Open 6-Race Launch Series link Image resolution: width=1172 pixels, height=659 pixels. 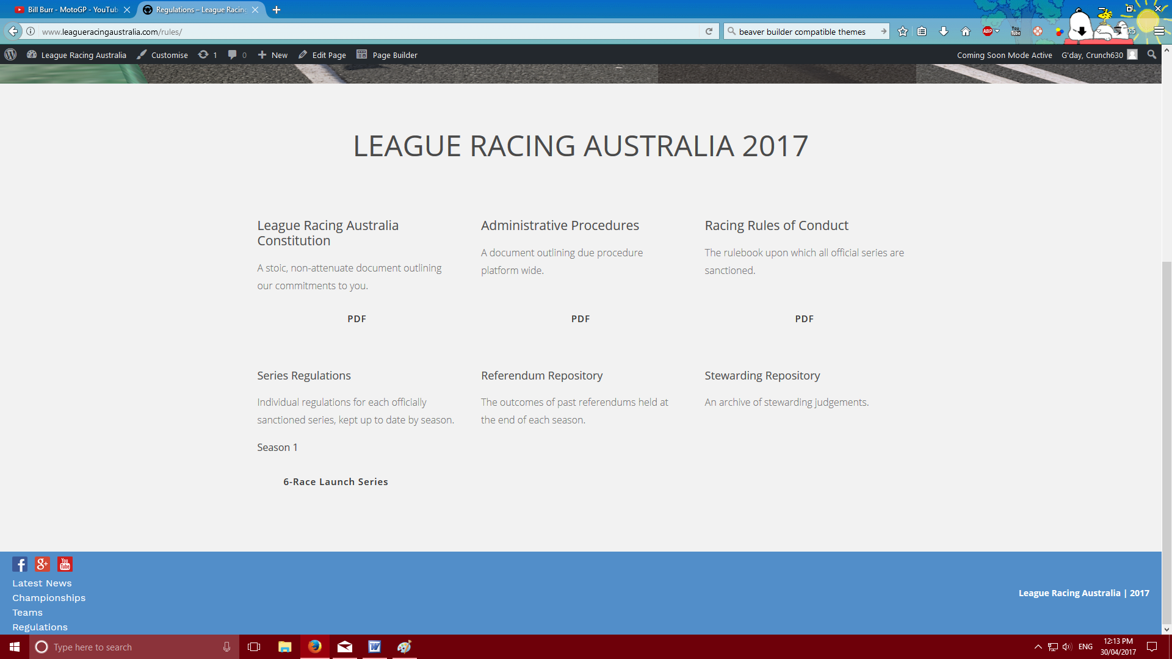click(335, 481)
